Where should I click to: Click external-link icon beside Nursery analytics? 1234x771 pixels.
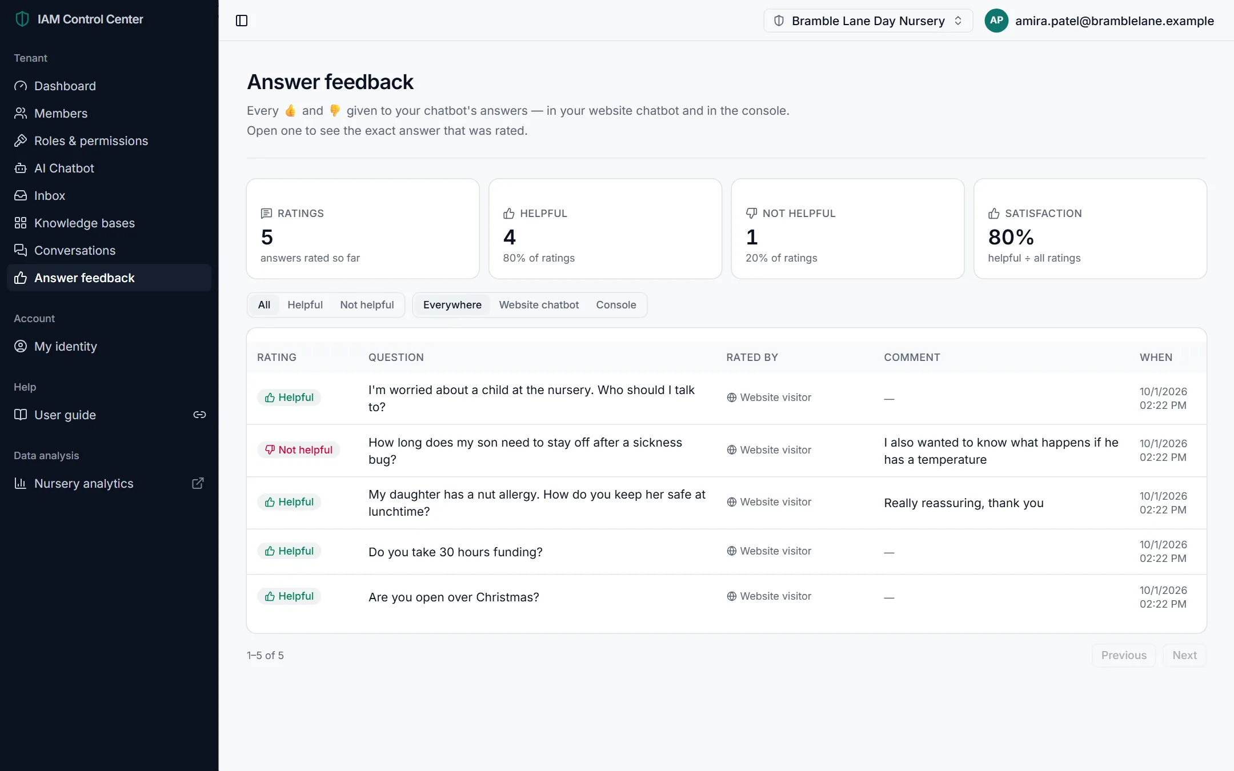(198, 483)
